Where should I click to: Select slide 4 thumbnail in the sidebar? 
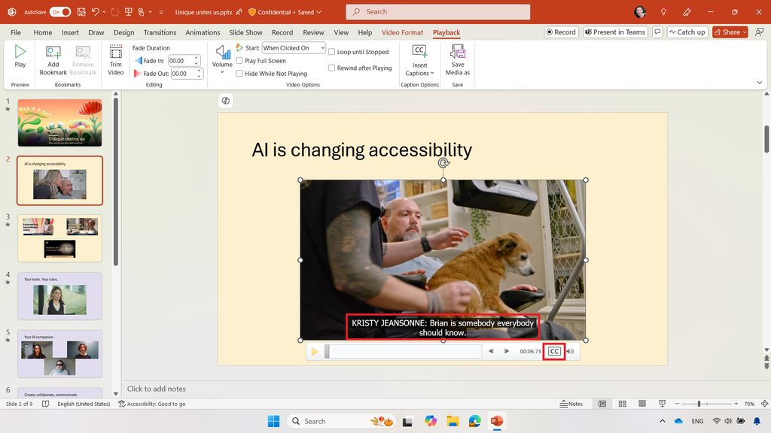pos(59,295)
